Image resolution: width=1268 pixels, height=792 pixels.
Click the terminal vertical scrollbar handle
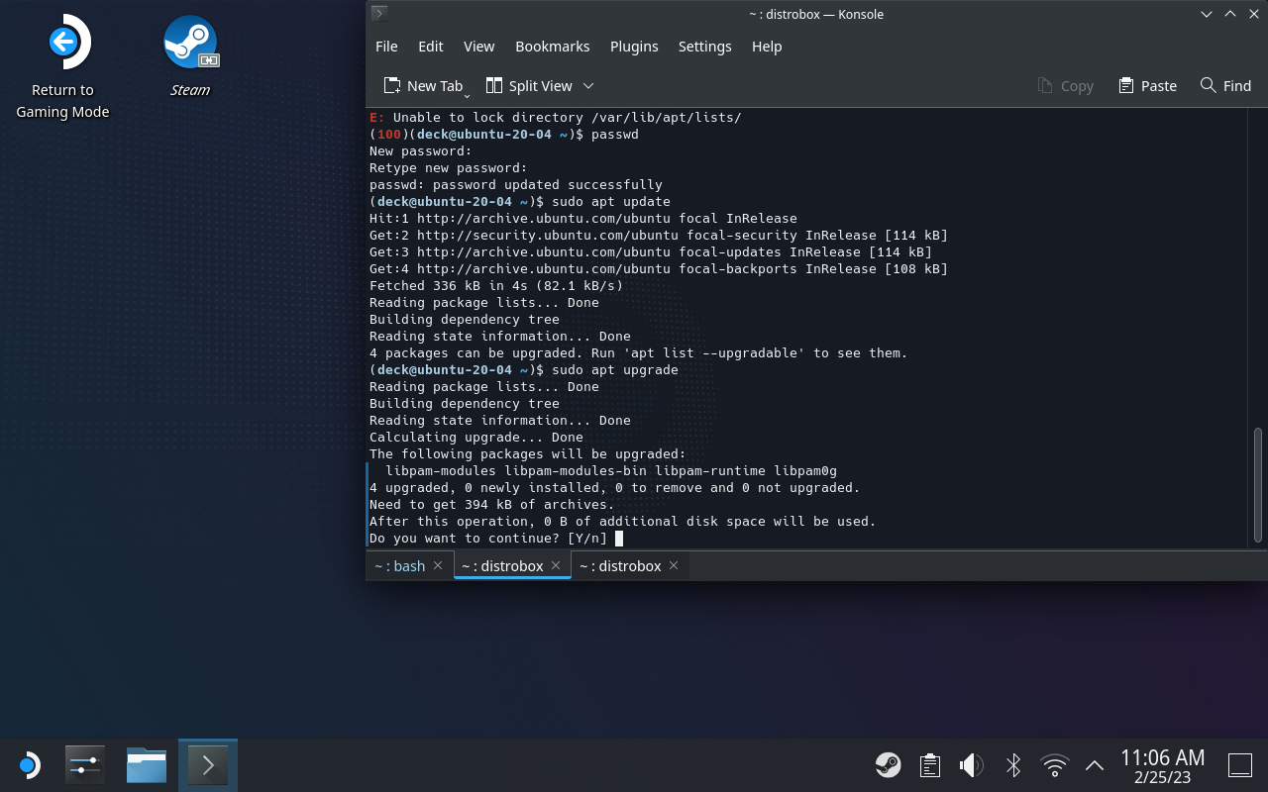tap(1258, 484)
